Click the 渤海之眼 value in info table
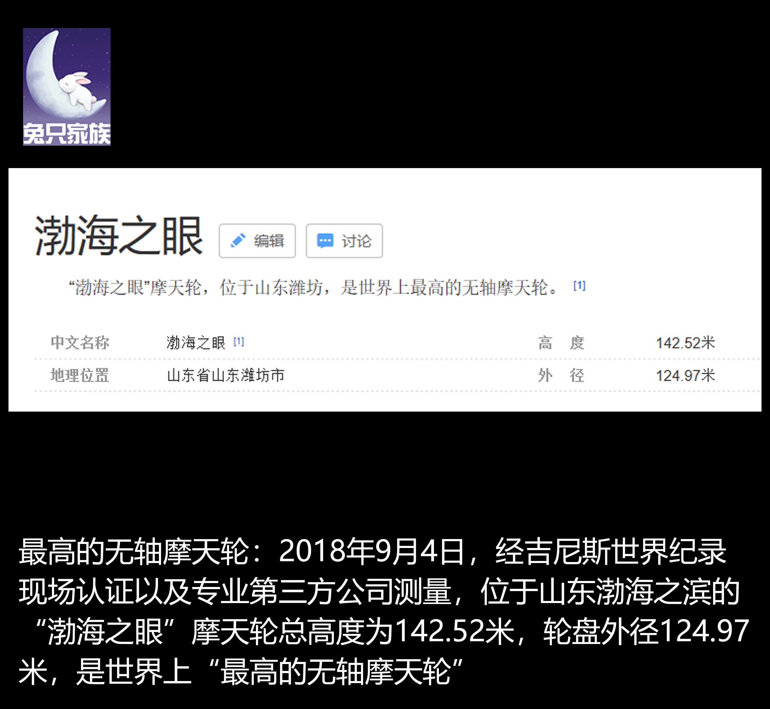 coord(196,343)
